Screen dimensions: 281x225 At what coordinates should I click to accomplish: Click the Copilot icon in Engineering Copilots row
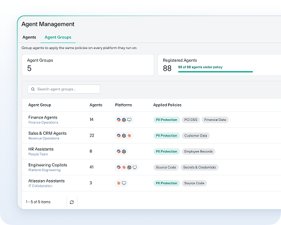coord(118,167)
